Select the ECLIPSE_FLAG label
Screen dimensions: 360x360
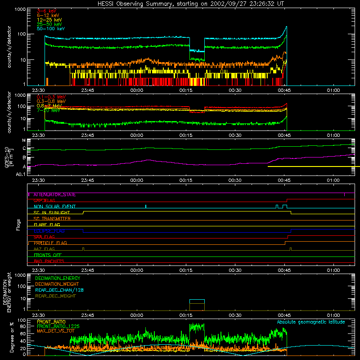[x=49, y=231]
